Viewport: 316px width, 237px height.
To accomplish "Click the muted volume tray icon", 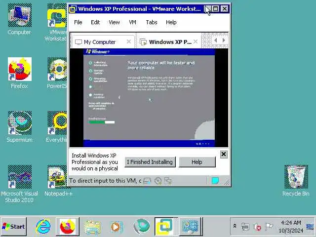I will click(x=257, y=227).
